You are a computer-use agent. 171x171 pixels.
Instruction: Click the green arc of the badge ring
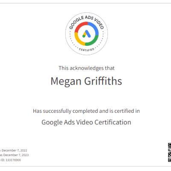click(x=93, y=41)
